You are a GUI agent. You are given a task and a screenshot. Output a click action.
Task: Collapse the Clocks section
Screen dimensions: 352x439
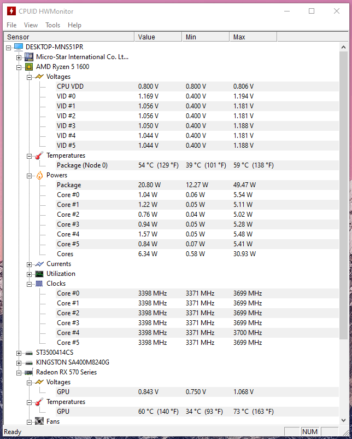click(x=29, y=284)
